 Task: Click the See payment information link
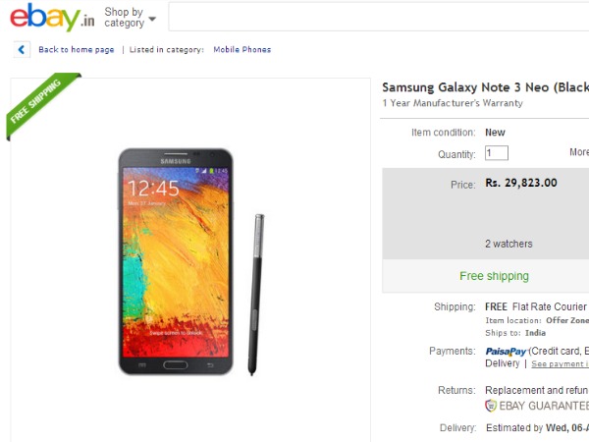pyautogui.click(x=560, y=363)
